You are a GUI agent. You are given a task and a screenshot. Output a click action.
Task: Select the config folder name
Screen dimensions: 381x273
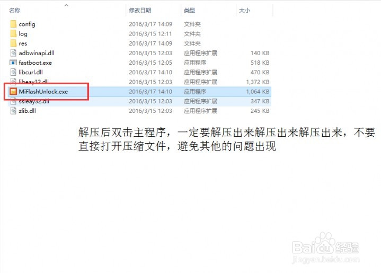click(x=27, y=24)
